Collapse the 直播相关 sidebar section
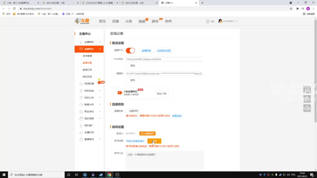 point(100,49)
